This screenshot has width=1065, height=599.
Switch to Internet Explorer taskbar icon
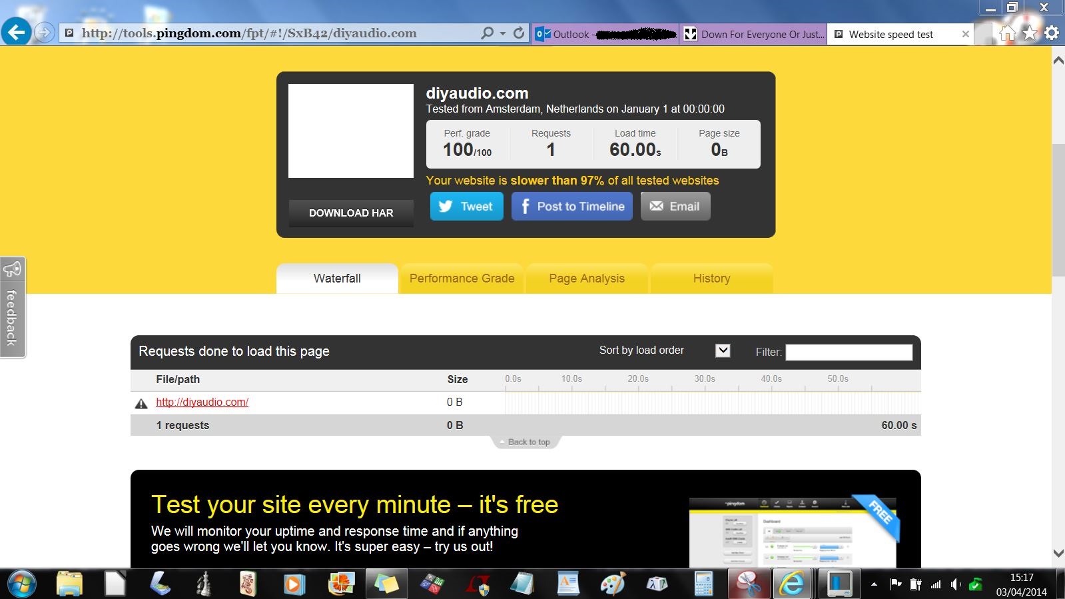coord(793,584)
